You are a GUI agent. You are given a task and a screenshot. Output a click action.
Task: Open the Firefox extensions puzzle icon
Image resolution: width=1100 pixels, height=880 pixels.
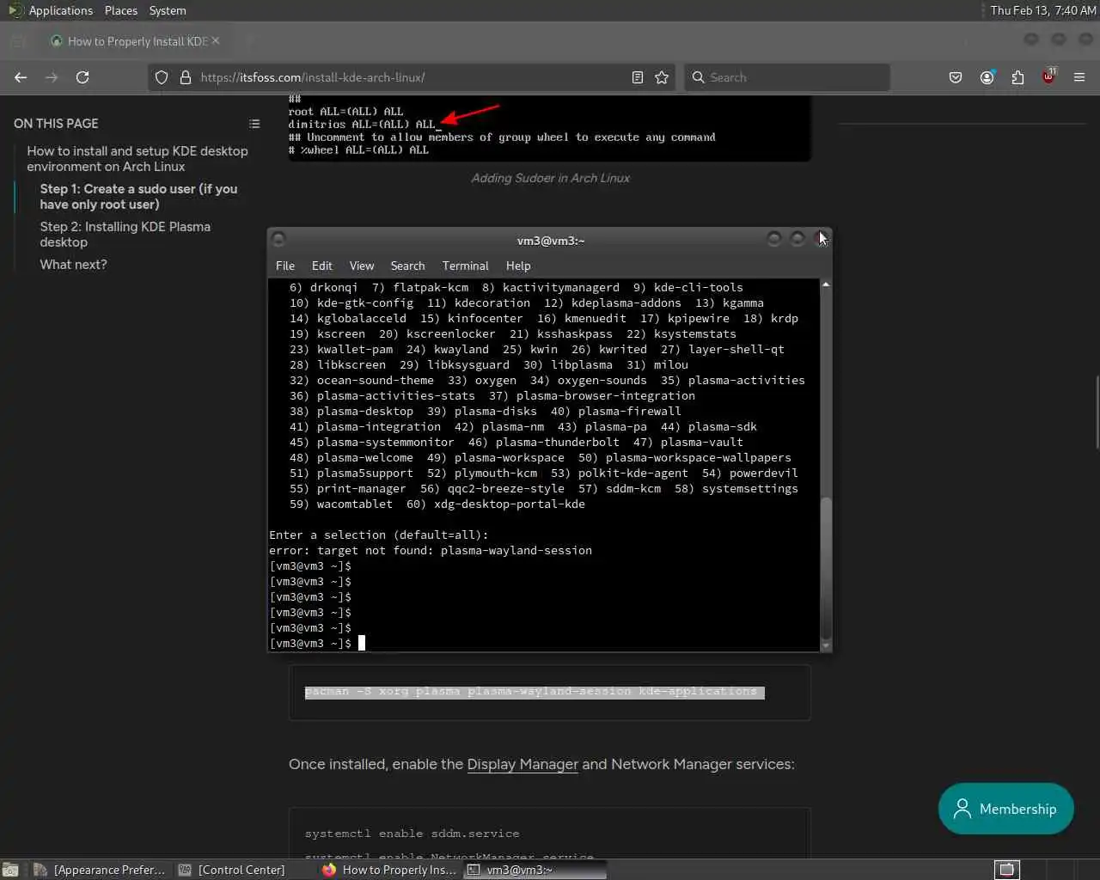click(x=1017, y=77)
